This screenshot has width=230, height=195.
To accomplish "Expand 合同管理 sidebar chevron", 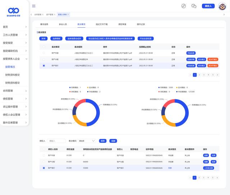I will coord(26,91).
